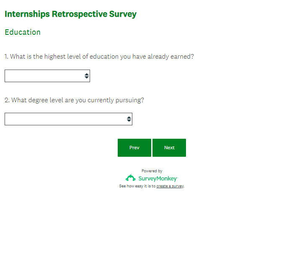Screen dimensions: 297x280
Task: Click the SurveyMonkey monkey logo icon
Action: pyautogui.click(x=131, y=178)
